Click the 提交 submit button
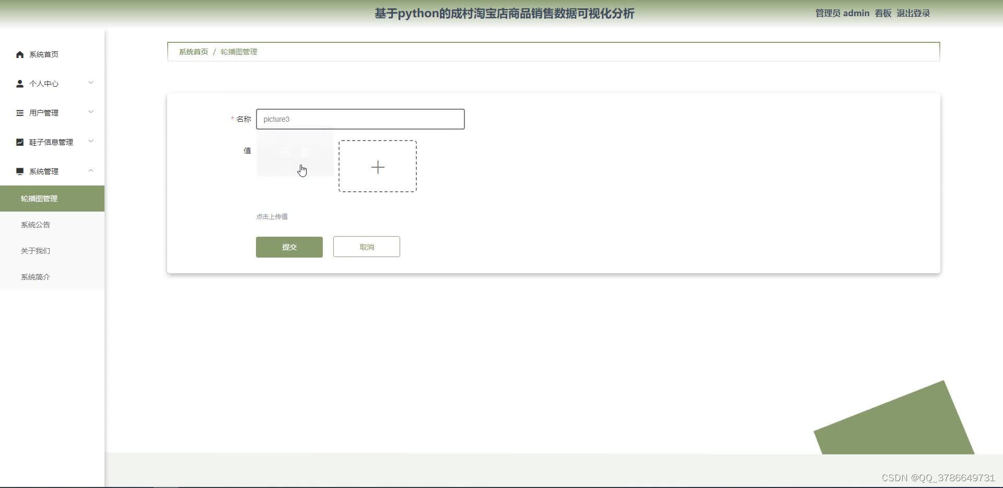The height and width of the screenshot is (488, 1003). [289, 247]
